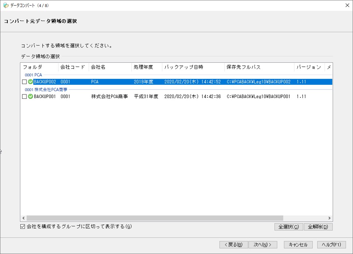Cancel the wizard with キャンセル button
This screenshot has width=353, height=254.
(x=298, y=245)
